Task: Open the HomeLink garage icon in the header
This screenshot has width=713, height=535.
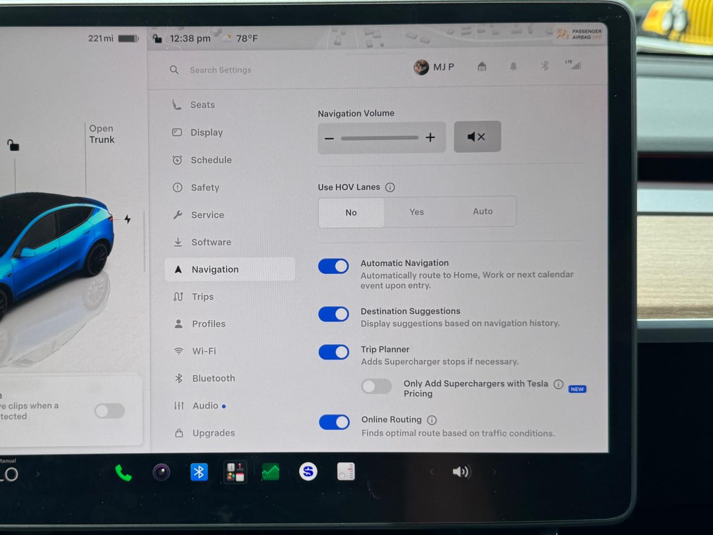Action: coord(482,67)
